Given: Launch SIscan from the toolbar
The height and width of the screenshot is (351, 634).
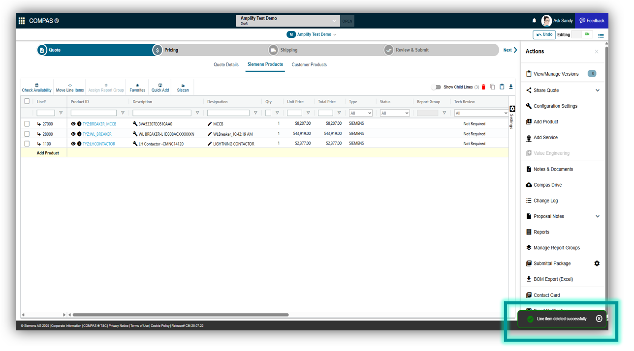Looking at the screenshot, I should [183, 88].
